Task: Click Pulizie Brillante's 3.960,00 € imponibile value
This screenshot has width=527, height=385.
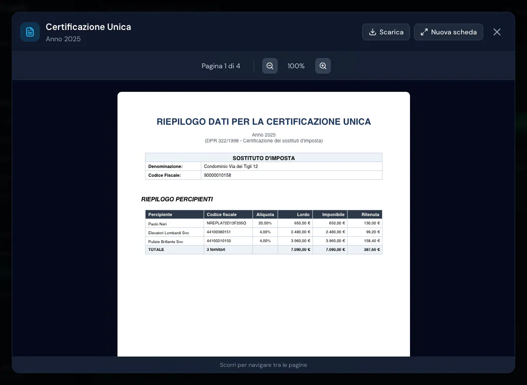Action: pyautogui.click(x=335, y=241)
